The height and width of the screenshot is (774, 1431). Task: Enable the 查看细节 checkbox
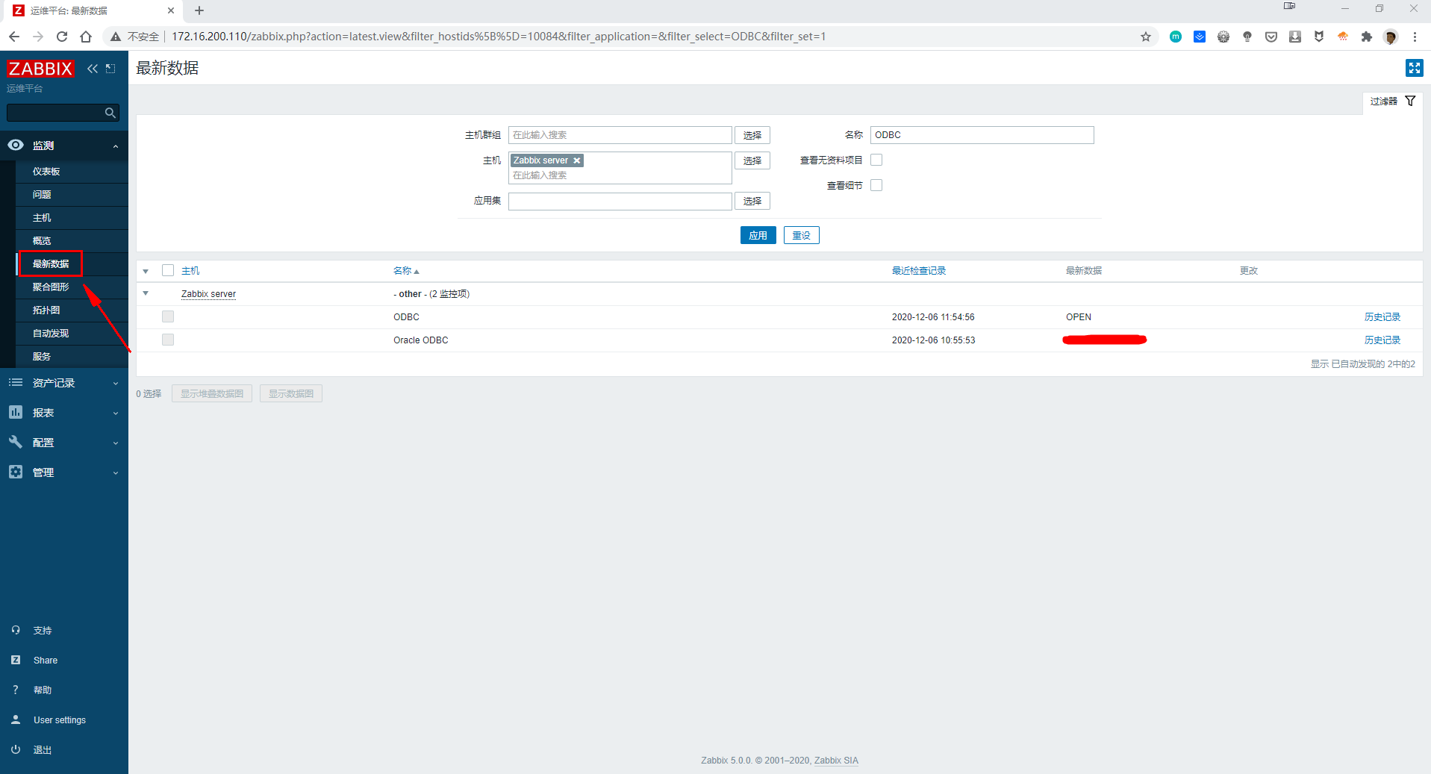(876, 184)
